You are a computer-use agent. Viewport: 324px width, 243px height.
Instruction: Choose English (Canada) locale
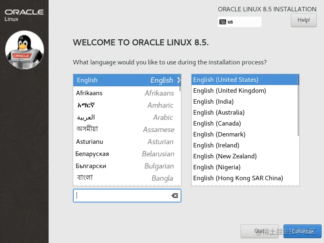pyautogui.click(x=245, y=124)
